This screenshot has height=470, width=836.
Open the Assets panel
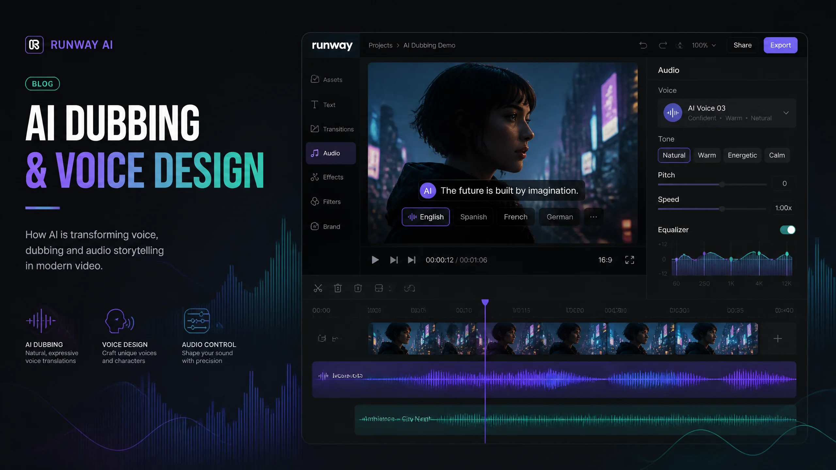(331, 79)
